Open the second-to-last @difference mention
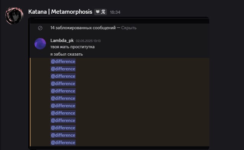This screenshot has height=150, width=244. coord(63,135)
